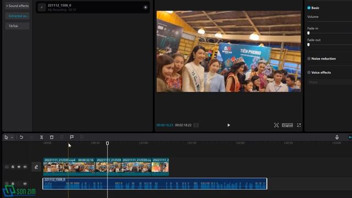Click the video preview frame
Image resolution: width=352 pixels, height=198 pixels.
pyautogui.click(x=229, y=51)
